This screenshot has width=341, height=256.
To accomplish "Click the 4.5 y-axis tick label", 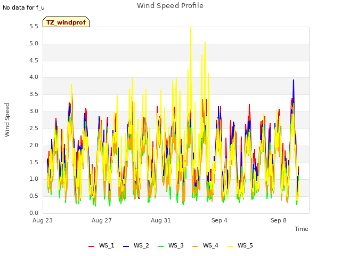I will [x=34, y=60].
